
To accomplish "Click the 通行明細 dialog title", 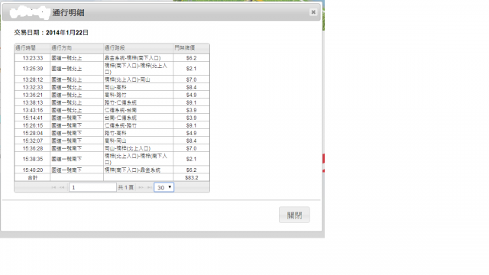I will (x=68, y=12).
